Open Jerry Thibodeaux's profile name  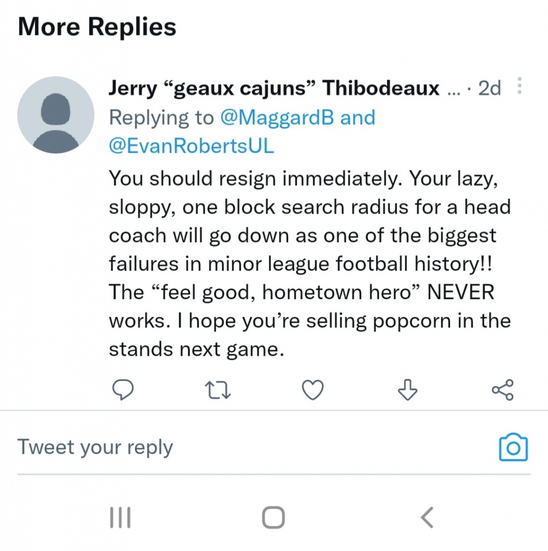(x=274, y=88)
